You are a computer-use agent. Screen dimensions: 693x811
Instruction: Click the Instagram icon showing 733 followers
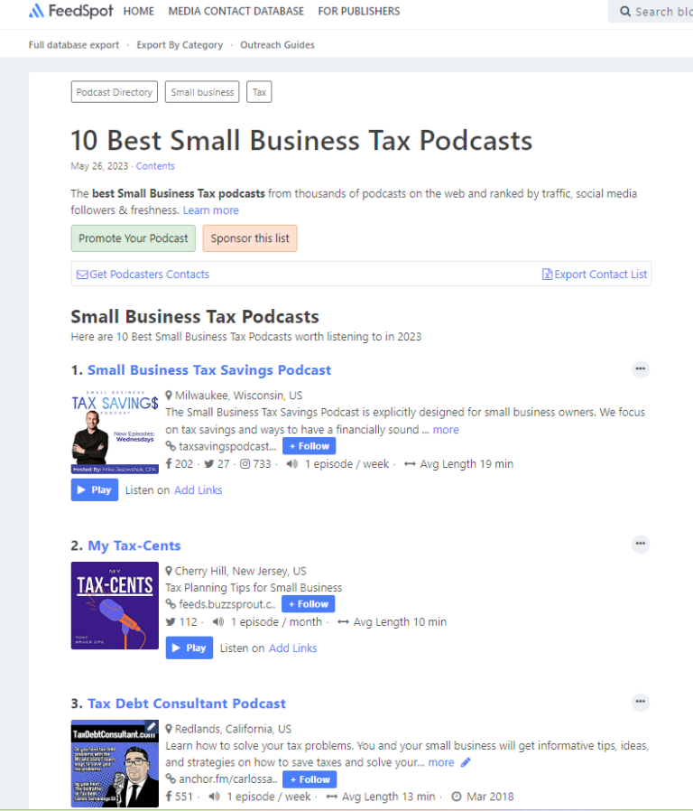click(245, 464)
